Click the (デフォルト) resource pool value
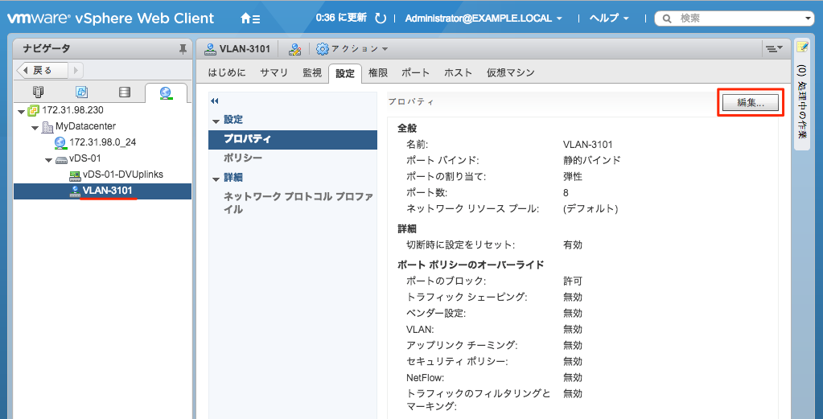 [x=591, y=209]
